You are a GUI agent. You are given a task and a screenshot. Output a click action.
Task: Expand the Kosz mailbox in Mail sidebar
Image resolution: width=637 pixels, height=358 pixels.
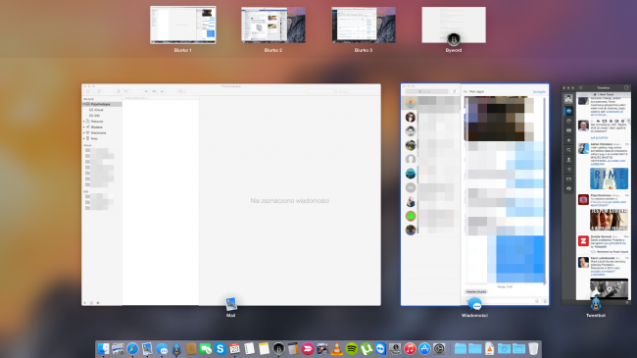(84, 138)
